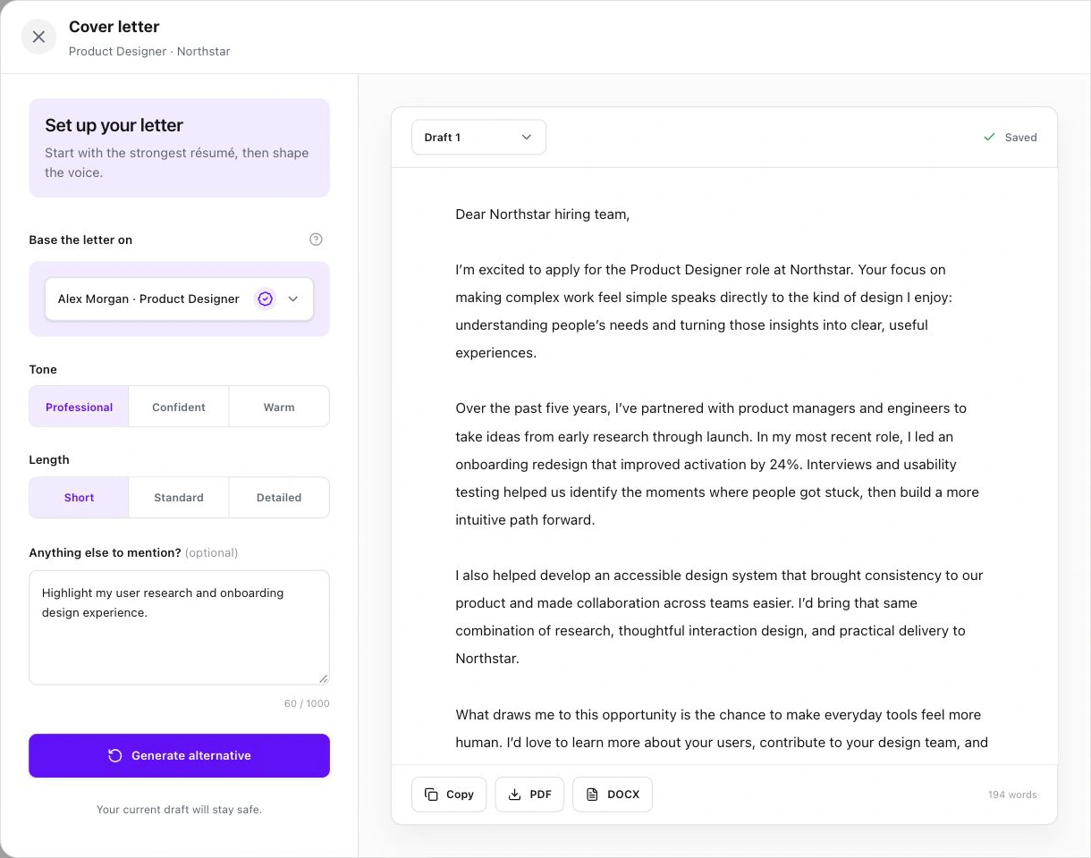Click the Length label
The image size is (1091, 858).
(x=49, y=459)
